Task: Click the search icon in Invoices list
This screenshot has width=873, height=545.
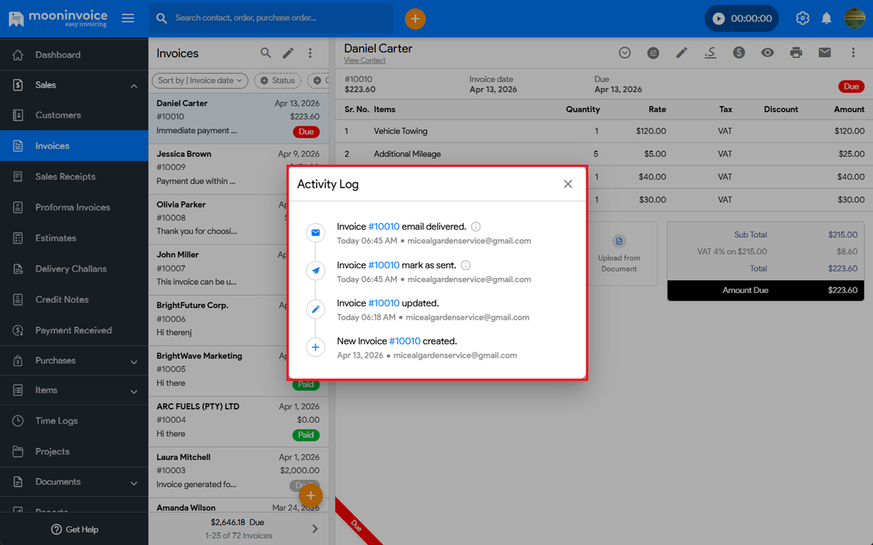Action: click(x=266, y=53)
